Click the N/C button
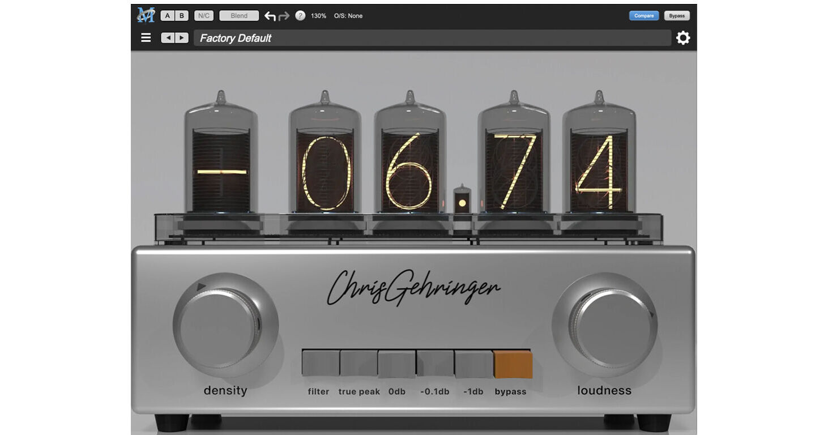The image size is (828, 435). tap(204, 16)
